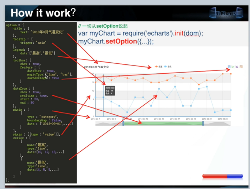Click code line 'boundaryGap : false,'
Image resolution: width=250 pixels, height=189 pixels.
[45, 120]
